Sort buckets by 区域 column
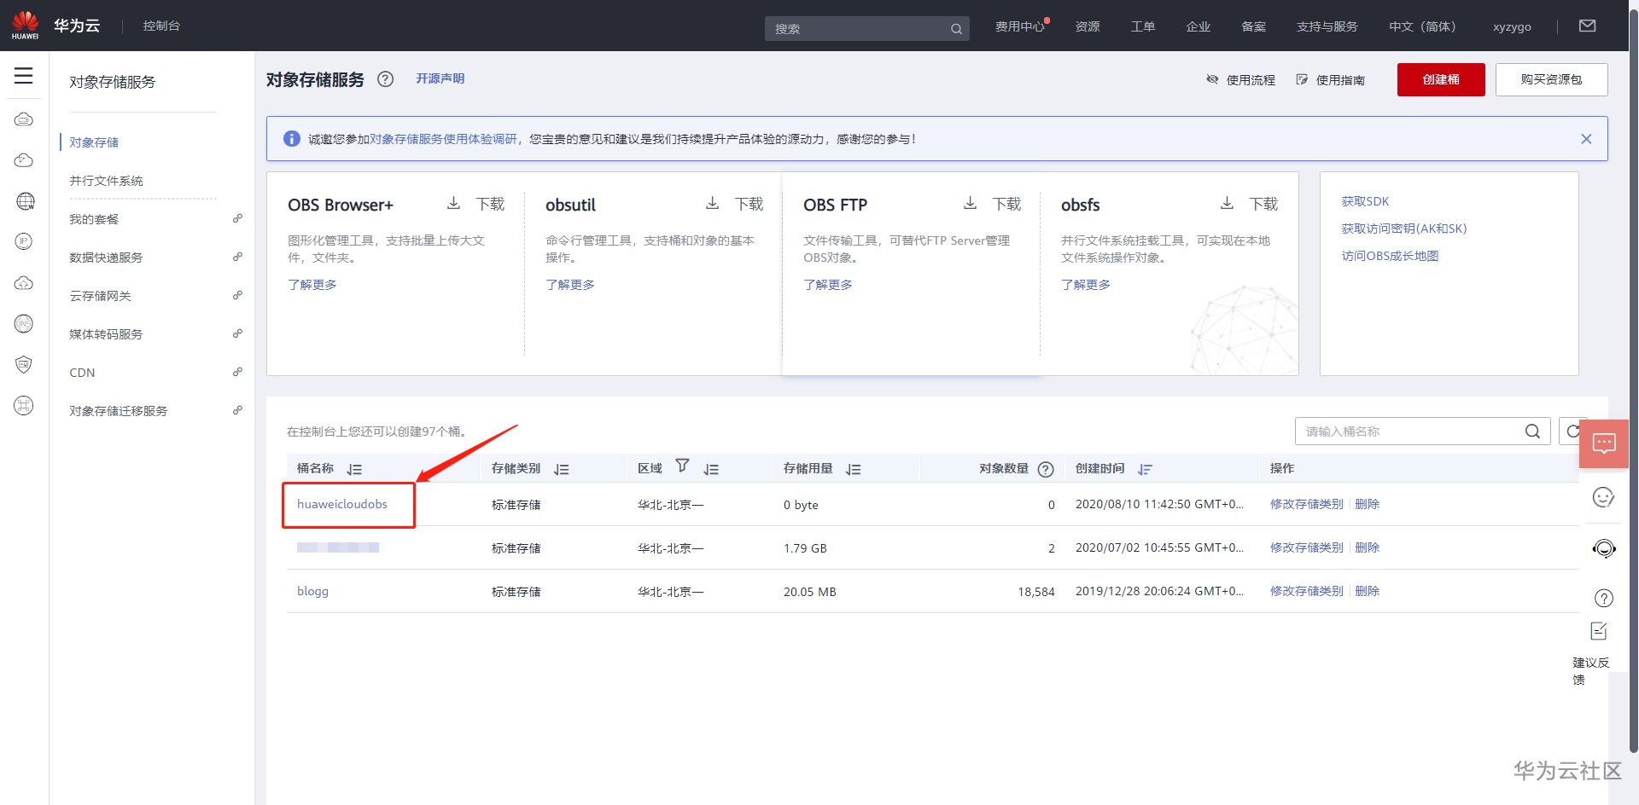Screen dimensions: 1639x805 click(x=711, y=469)
